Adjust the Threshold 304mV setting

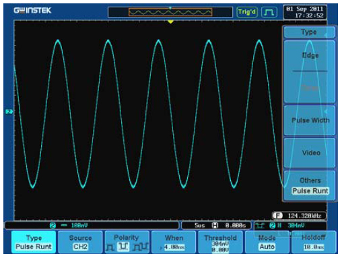(220, 242)
